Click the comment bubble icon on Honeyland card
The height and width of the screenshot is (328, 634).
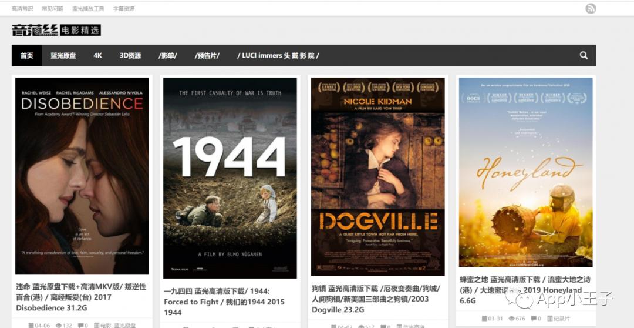(x=534, y=319)
